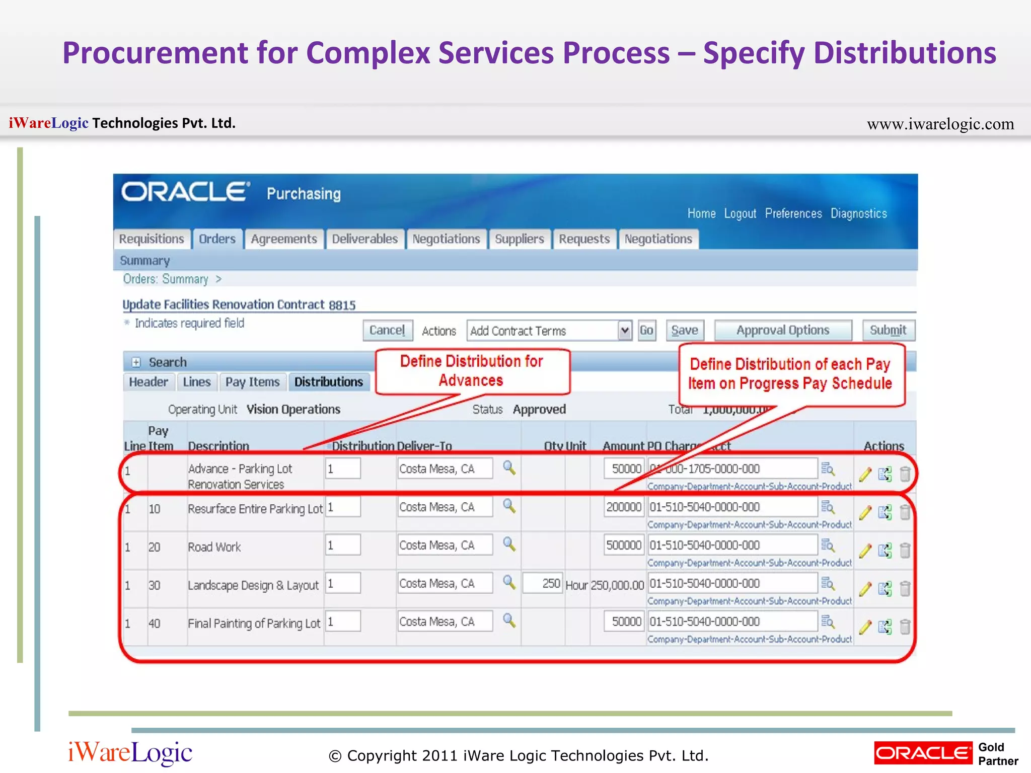Open charge account lookup in Final Painting row
The image size is (1031, 773).
[x=828, y=622]
